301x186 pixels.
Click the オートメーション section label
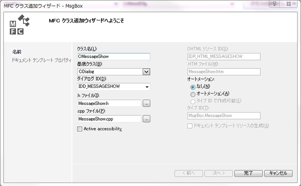tap(201, 79)
